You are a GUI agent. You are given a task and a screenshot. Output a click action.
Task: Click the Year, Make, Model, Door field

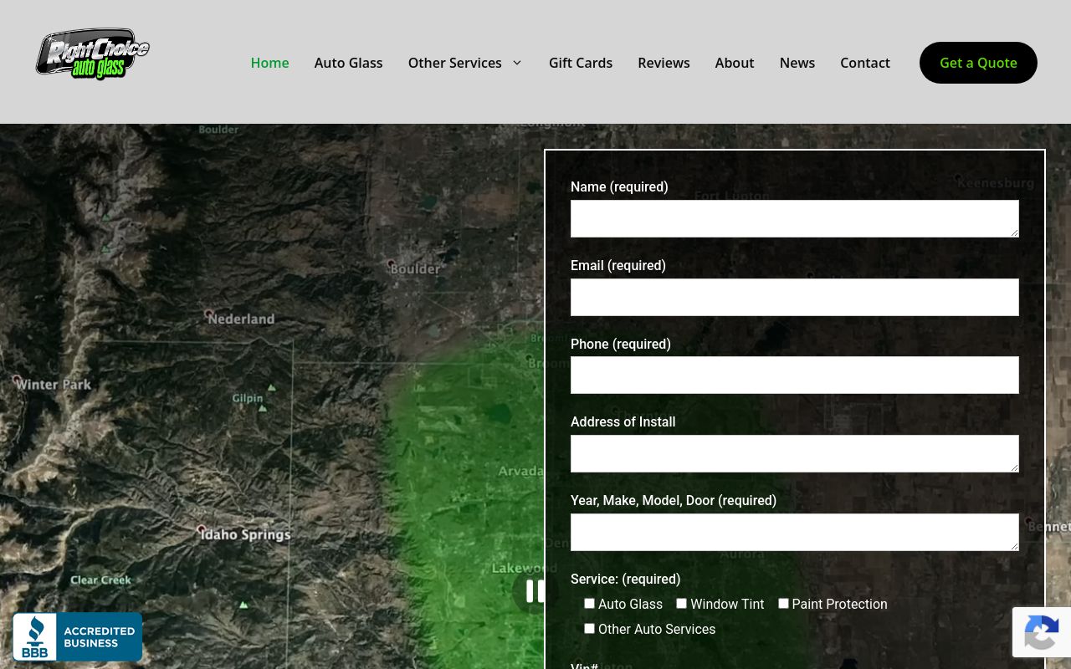click(795, 532)
